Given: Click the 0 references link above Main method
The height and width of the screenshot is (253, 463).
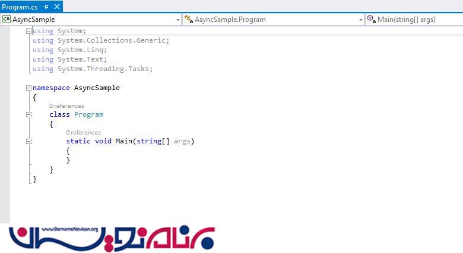Looking at the screenshot, I should [83, 132].
